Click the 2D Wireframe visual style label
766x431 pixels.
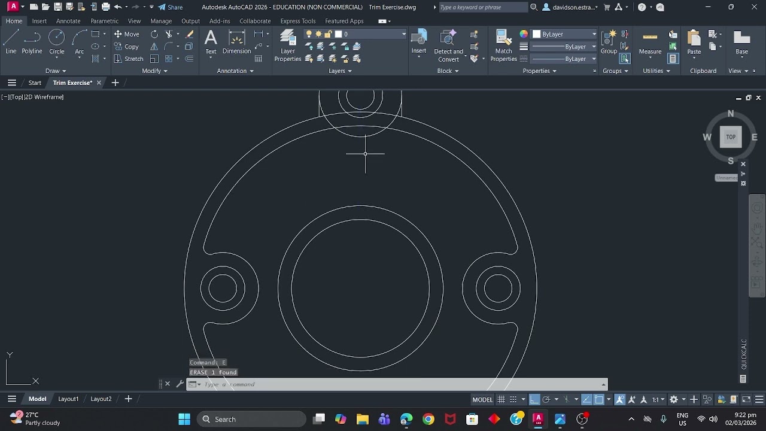click(44, 97)
